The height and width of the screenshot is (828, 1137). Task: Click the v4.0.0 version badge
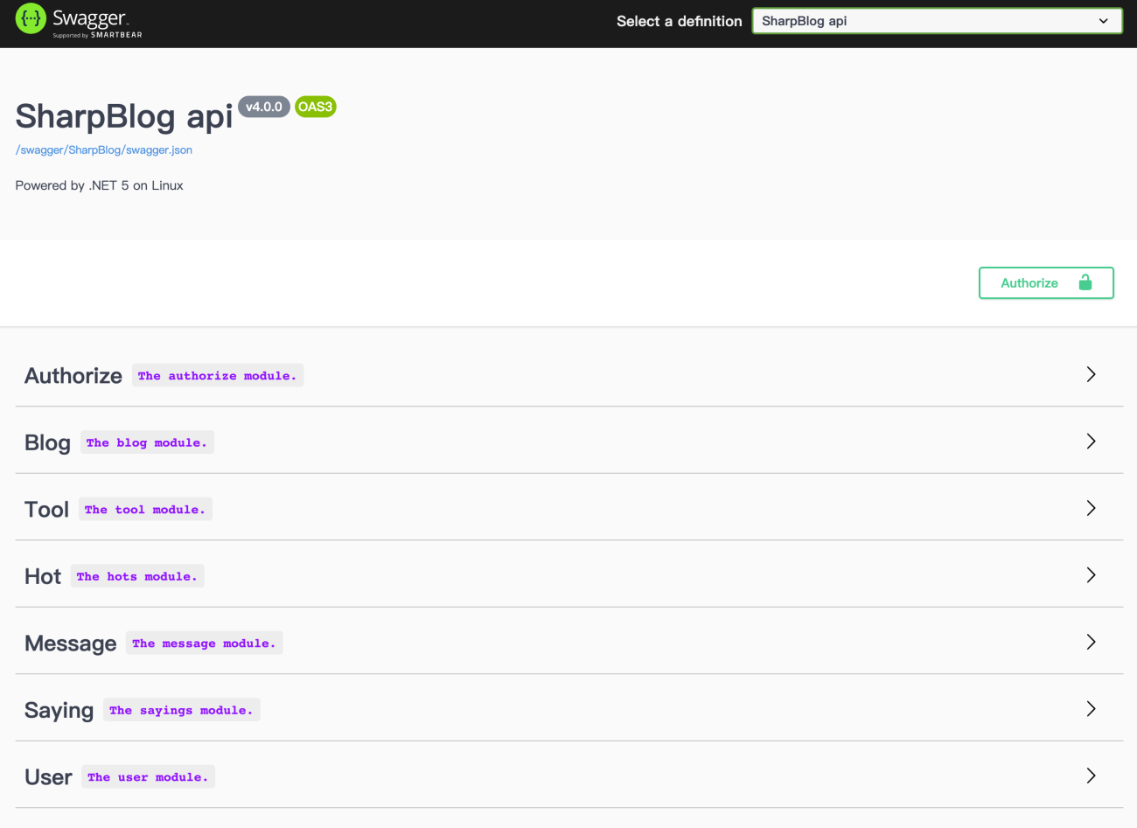tap(264, 107)
